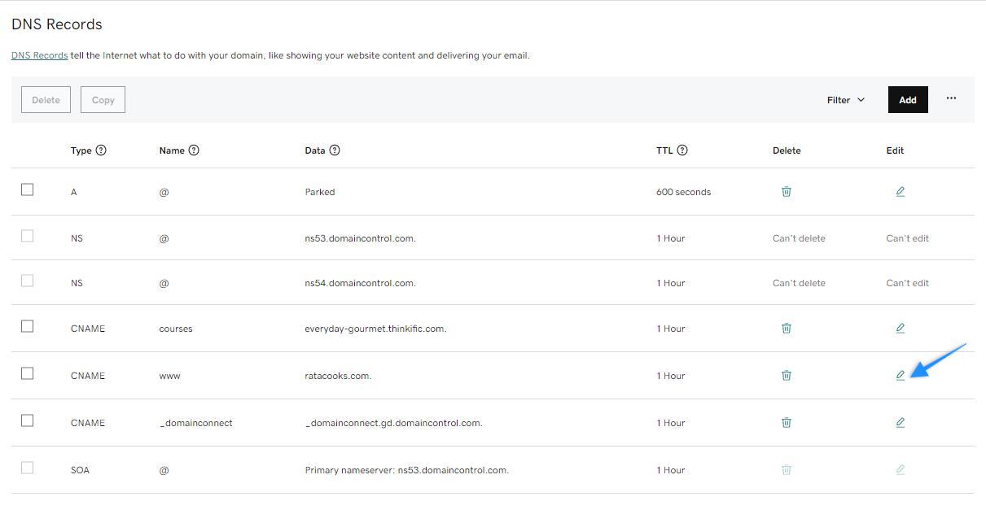The width and height of the screenshot is (986, 514).
Task: Open the more options ellipsis menu
Action: tap(951, 99)
